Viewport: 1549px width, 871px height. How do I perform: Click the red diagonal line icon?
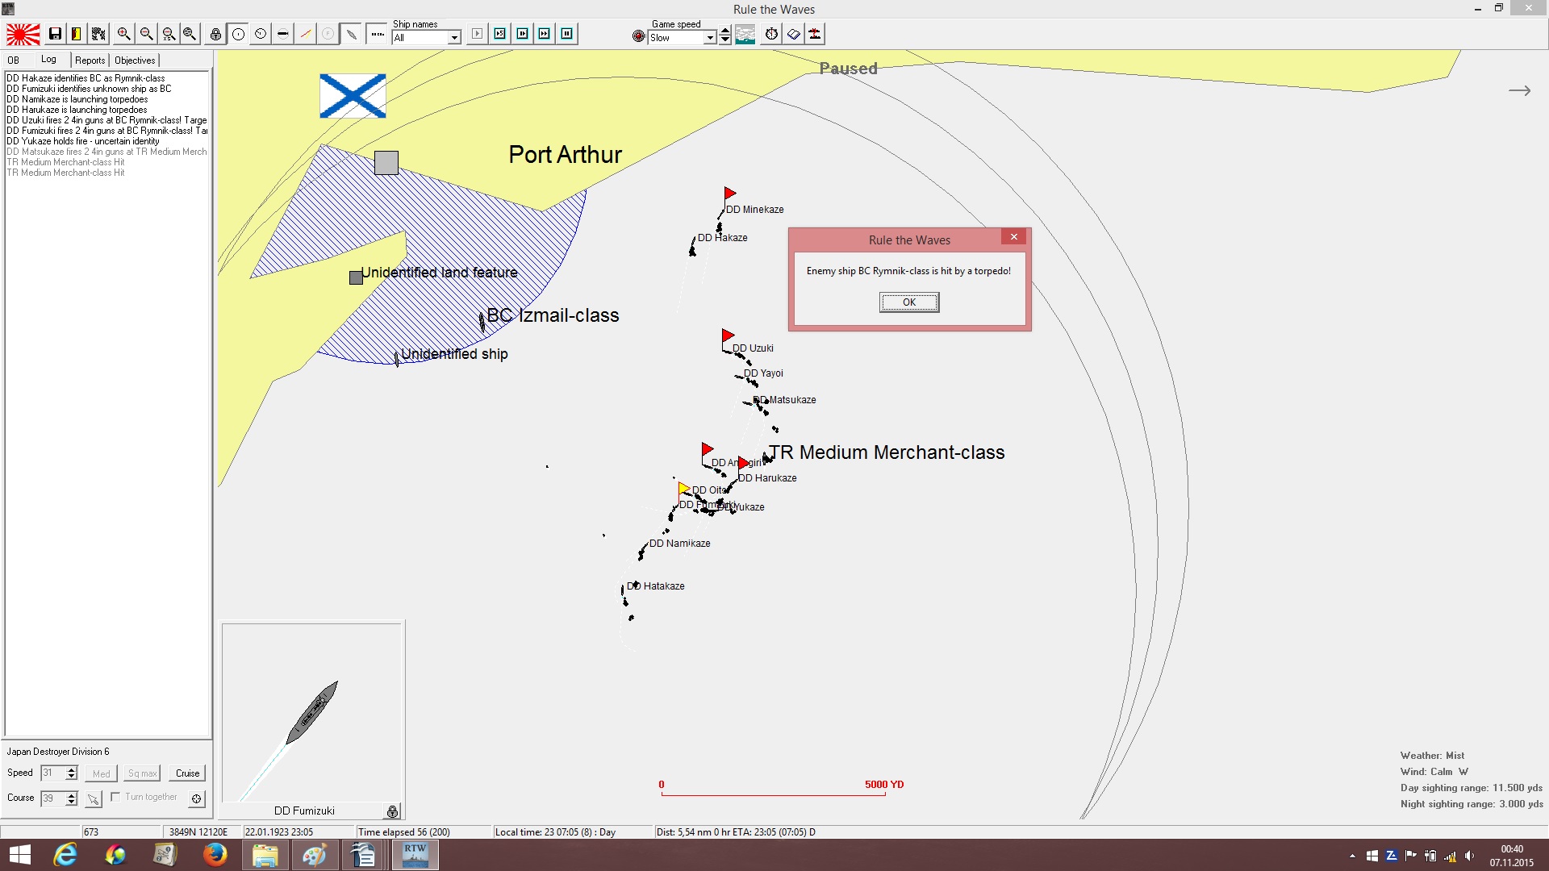305,34
